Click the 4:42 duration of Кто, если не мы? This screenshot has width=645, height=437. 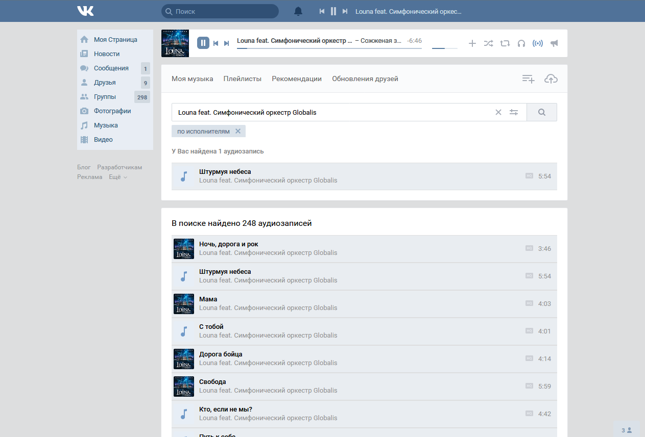(544, 414)
